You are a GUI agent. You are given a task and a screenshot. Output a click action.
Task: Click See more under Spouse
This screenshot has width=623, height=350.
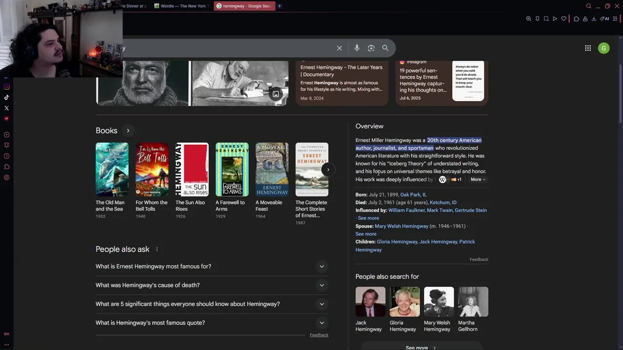click(x=366, y=234)
